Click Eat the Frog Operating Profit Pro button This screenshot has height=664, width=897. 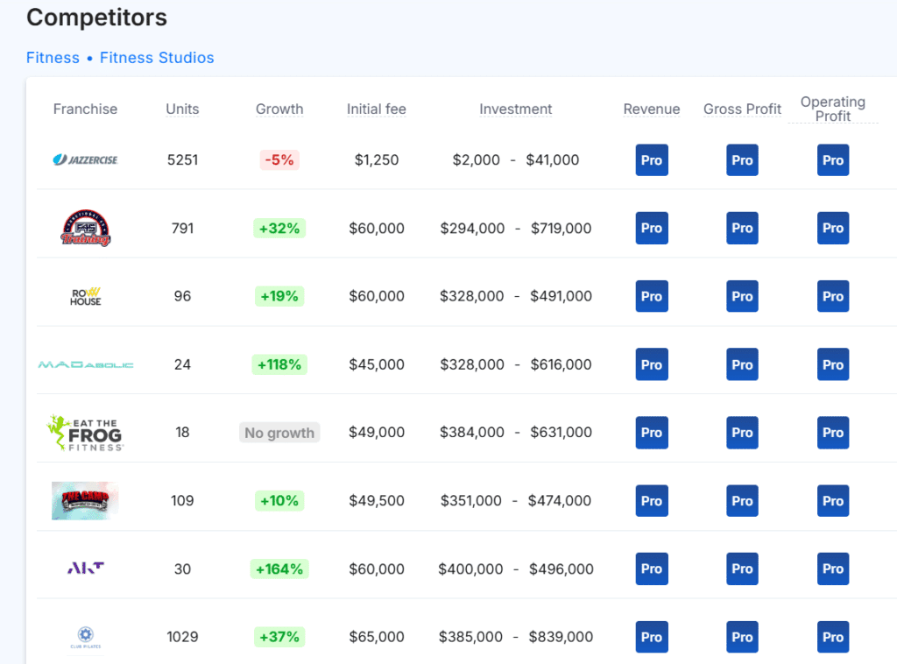point(833,433)
